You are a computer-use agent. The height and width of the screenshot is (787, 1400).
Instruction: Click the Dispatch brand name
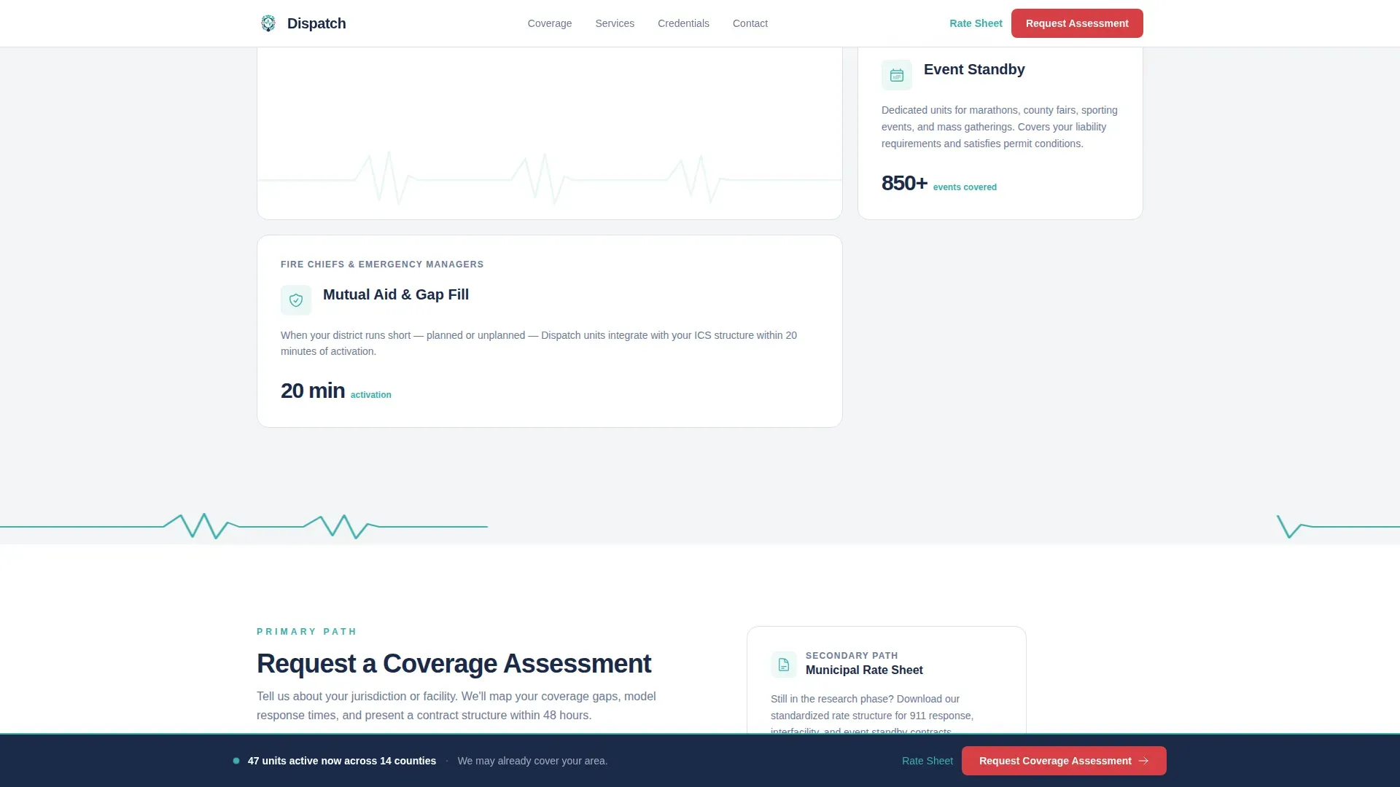click(x=316, y=23)
